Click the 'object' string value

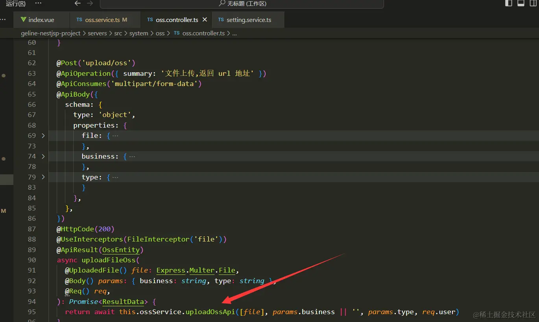[114, 115]
